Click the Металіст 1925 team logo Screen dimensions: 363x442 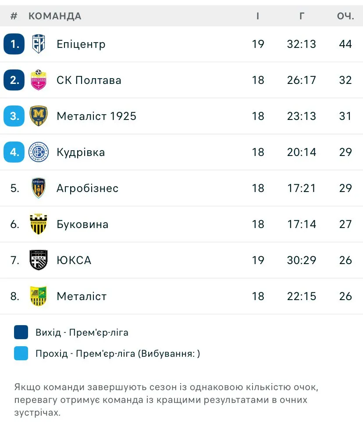pyautogui.click(x=39, y=116)
